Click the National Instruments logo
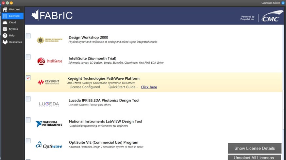 pos(49,124)
